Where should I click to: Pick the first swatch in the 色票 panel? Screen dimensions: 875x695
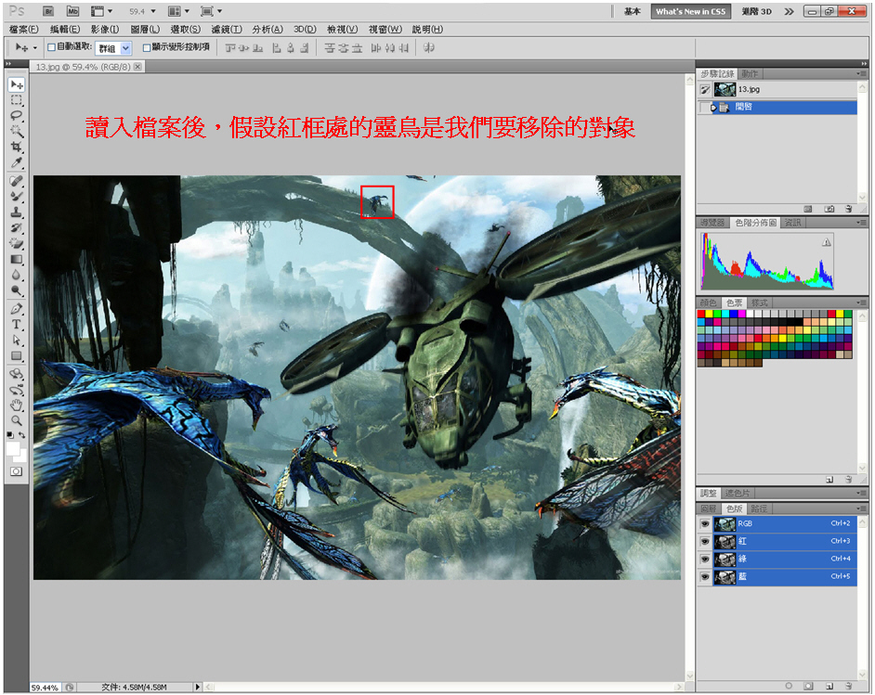tap(701, 314)
